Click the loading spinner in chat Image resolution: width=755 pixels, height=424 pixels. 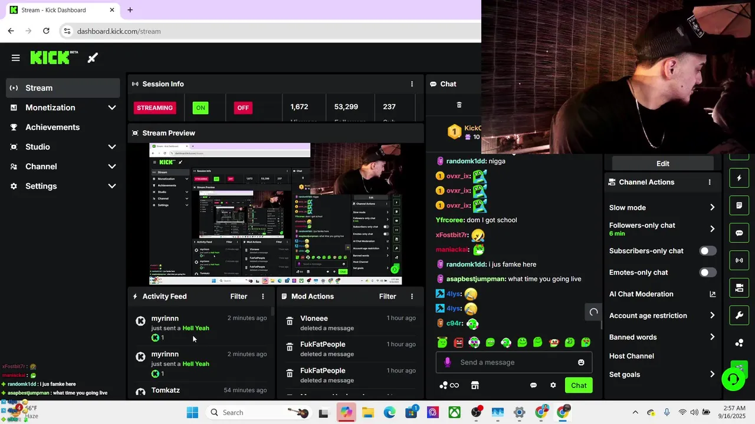pyautogui.click(x=594, y=312)
